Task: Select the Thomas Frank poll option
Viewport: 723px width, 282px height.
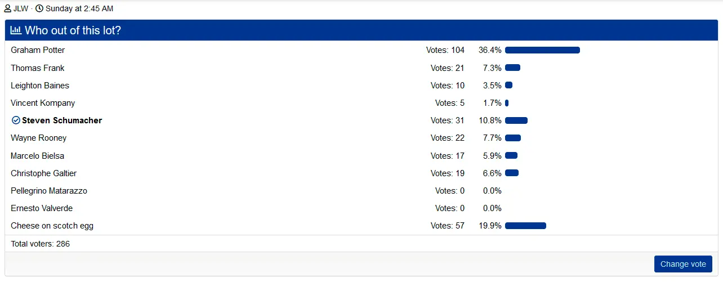Action: 38,68
